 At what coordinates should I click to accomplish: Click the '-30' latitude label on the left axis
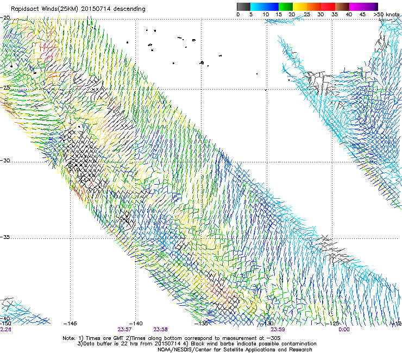pos(5,160)
